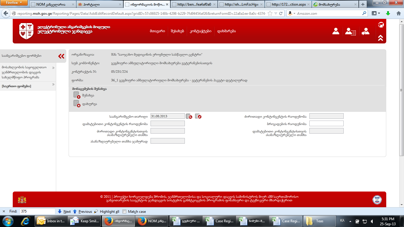Click the Highlight all button in find bar

[106, 212]
